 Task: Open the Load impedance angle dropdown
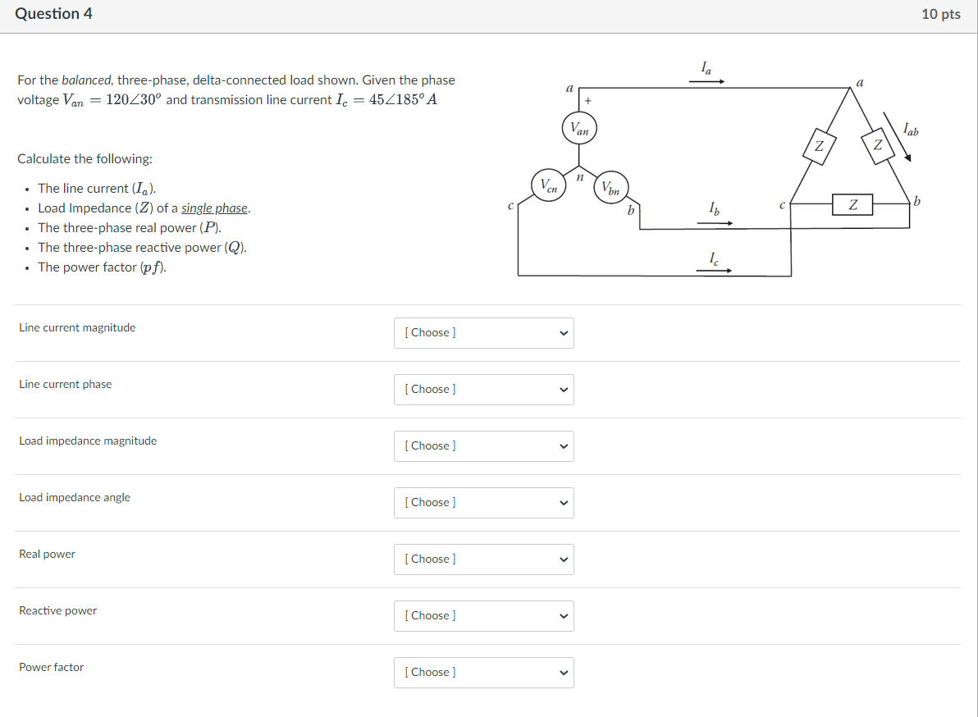coord(483,502)
